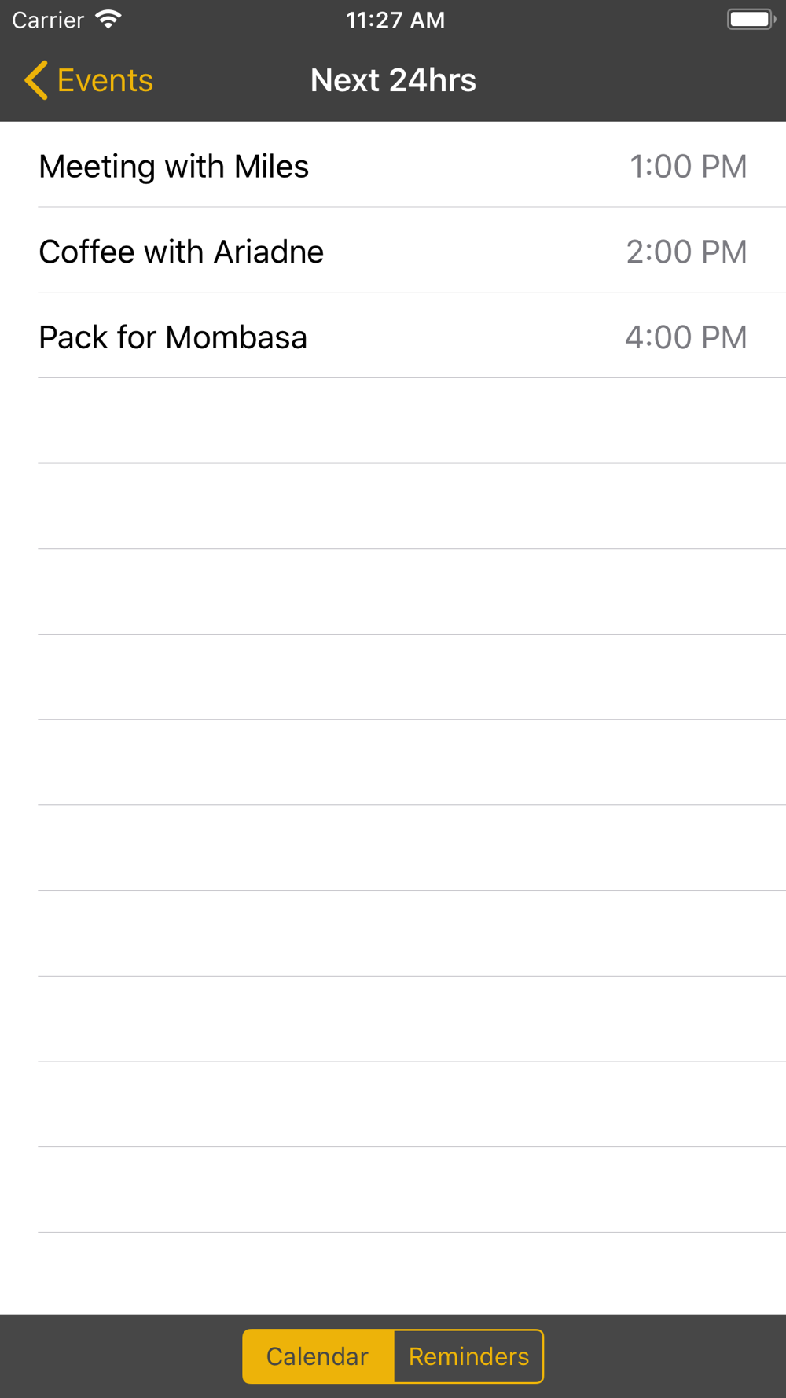This screenshot has height=1398, width=786.
Task: Tap the Next 24hrs navigation title
Action: [393, 80]
